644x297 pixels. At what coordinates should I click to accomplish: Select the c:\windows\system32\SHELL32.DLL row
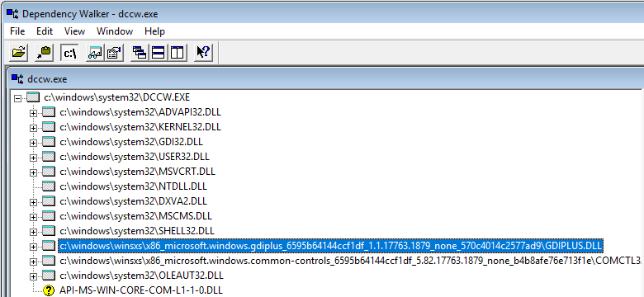pos(137,230)
